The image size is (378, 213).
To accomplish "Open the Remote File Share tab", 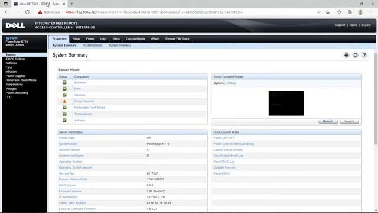I will coord(177,39).
